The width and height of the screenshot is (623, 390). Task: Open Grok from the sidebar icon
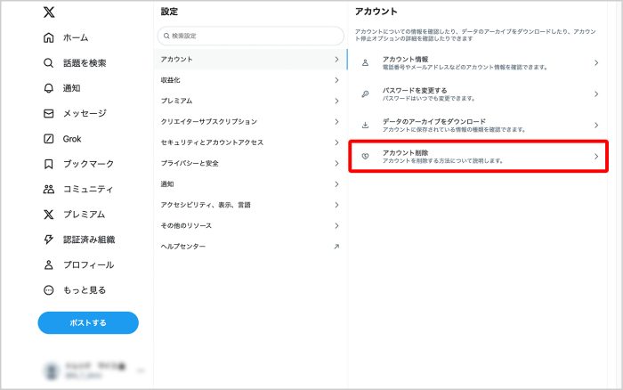(x=49, y=139)
